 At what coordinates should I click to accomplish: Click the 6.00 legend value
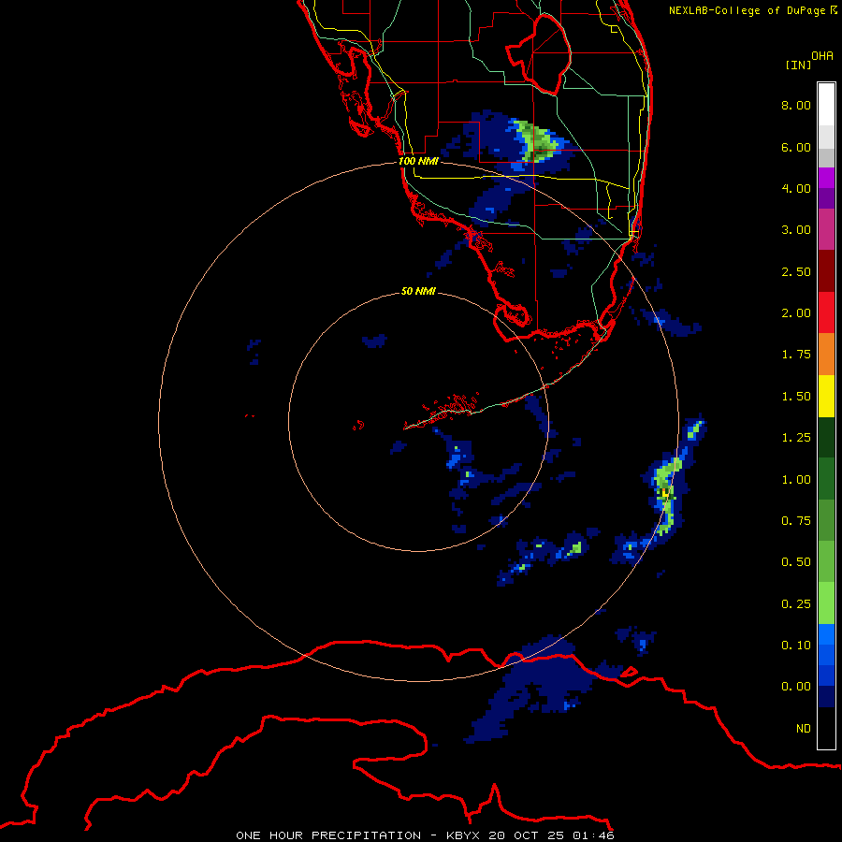(796, 147)
